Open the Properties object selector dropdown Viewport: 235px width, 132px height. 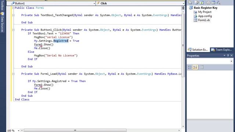(x=231, y=61)
